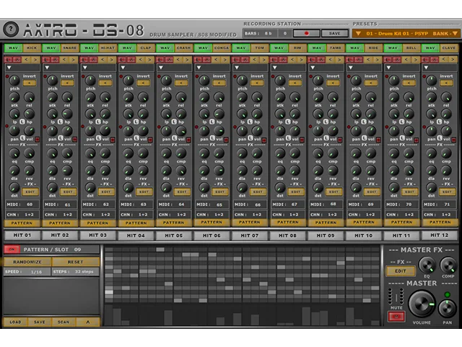The height and width of the screenshot is (347, 462).
Task: Select the HIT 09 tab
Action: click(x=326, y=236)
